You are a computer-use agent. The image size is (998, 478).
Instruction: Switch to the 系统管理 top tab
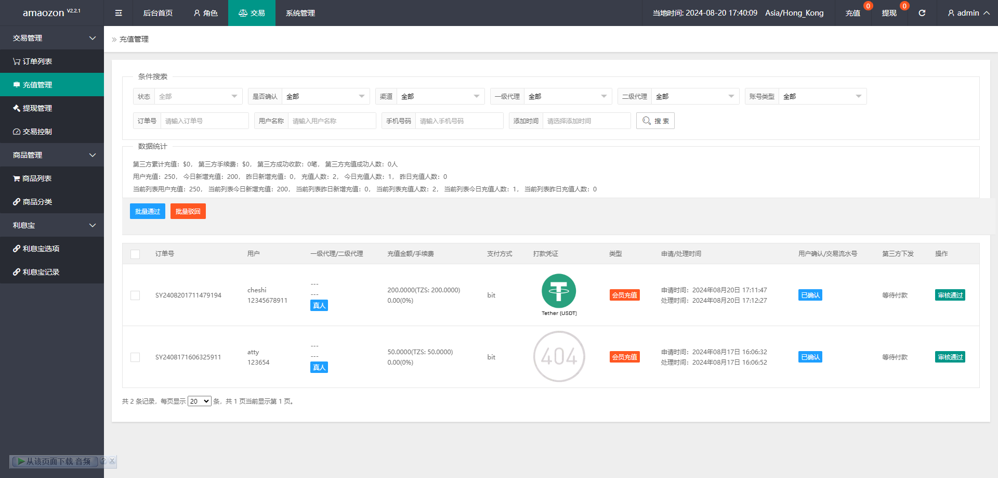(x=300, y=13)
